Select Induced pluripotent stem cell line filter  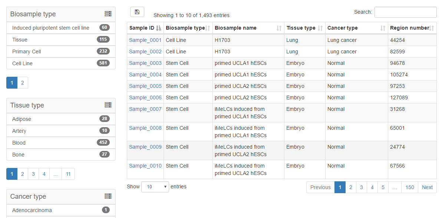pos(61,28)
